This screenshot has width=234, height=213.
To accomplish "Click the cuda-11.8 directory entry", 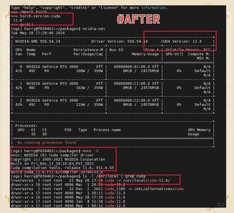I will [x=115, y=201].
